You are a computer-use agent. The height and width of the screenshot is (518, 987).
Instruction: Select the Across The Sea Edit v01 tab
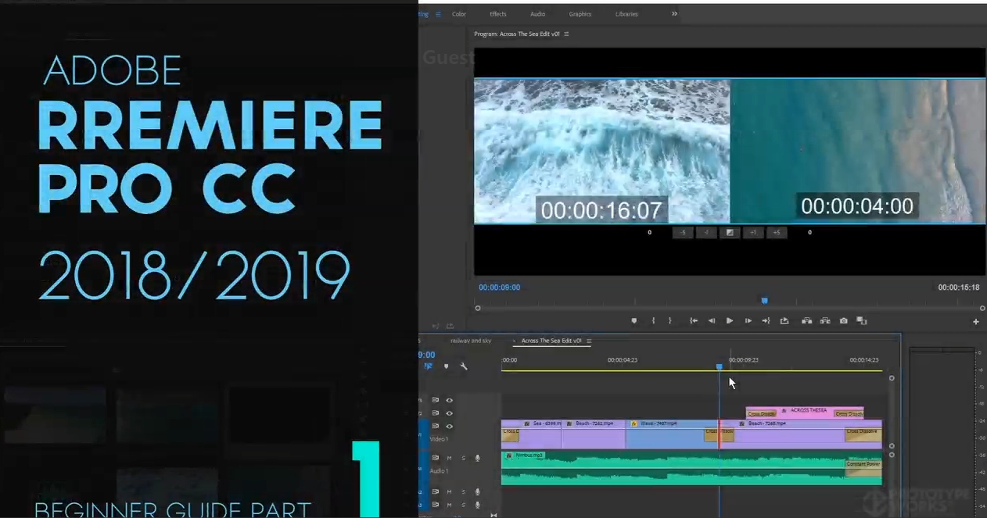(x=551, y=341)
